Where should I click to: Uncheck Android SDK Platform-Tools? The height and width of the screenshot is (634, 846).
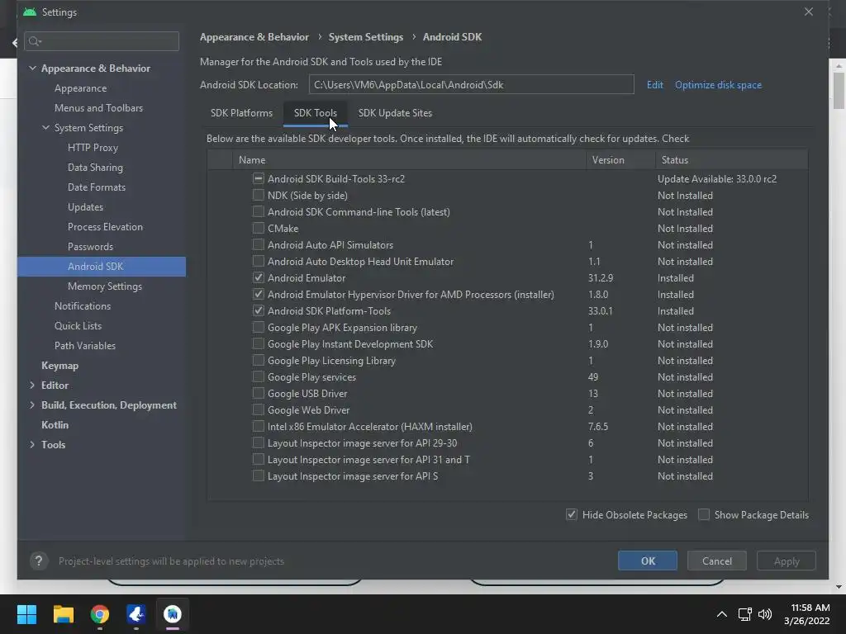259,310
